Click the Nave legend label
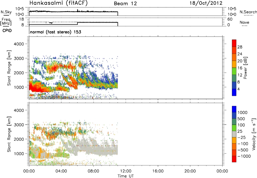The width and height of the screenshot is (257, 178). tap(244, 22)
